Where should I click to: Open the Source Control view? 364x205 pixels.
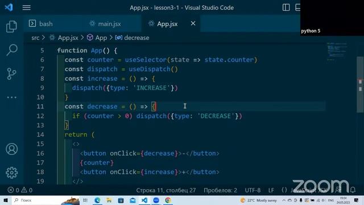pyautogui.click(x=11, y=73)
